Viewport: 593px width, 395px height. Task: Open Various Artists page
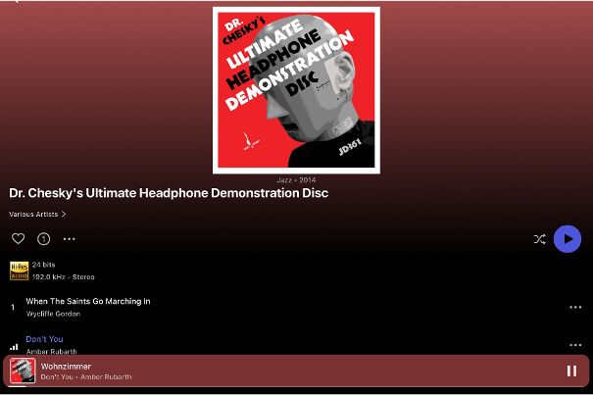(33, 214)
